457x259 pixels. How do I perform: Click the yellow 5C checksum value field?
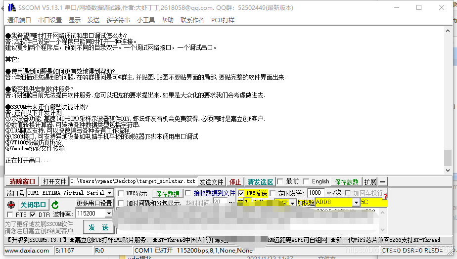pyautogui.click(x=373, y=202)
